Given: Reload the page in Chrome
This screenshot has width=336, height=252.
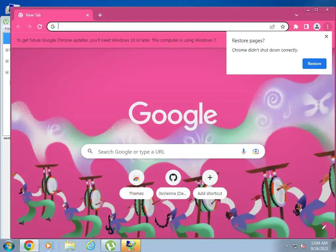Looking at the screenshot, I should 40,27.
